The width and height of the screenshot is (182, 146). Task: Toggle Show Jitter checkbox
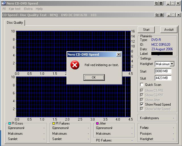(142, 100)
